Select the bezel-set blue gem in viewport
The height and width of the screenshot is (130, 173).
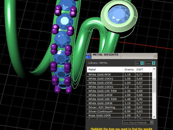click(x=119, y=15)
